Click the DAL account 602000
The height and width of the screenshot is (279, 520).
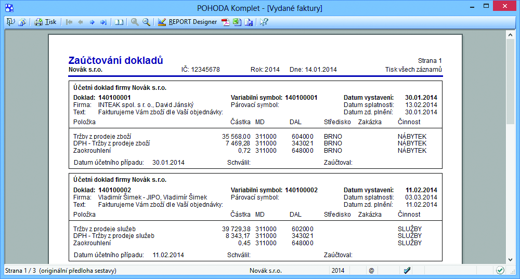[x=303, y=229]
